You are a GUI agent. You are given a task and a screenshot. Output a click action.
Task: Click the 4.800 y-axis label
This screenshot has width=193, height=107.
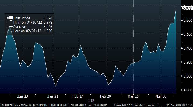188,90
